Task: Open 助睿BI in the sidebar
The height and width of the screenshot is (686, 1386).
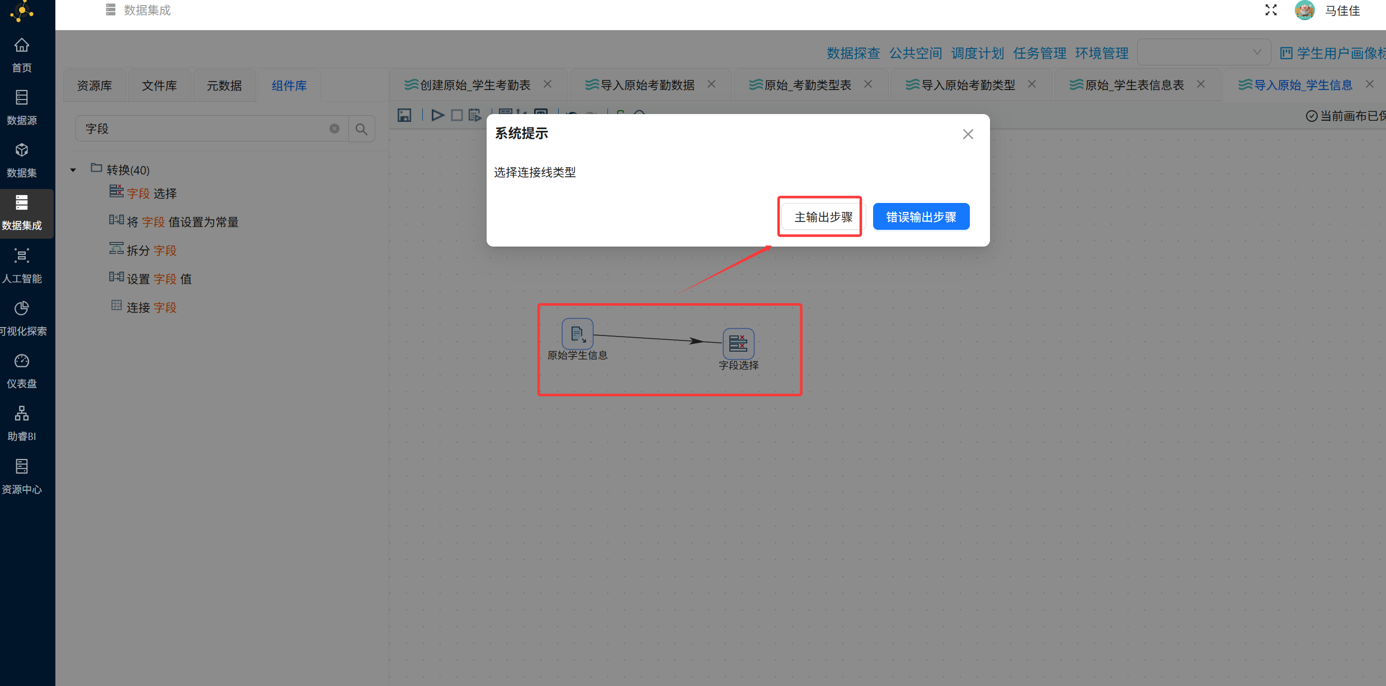Action: pyautogui.click(x=22, y=424)
